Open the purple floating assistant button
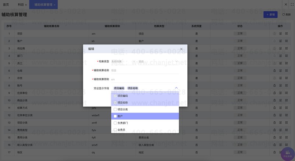Viewport: 295px width, 161px height. coord(288,154)
